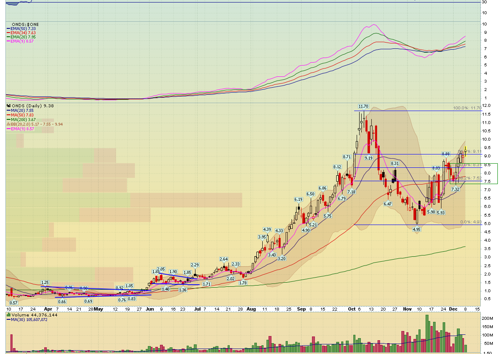Click the 2.29 price label
This screenshot has height=354, width=502.
[195, 265]
